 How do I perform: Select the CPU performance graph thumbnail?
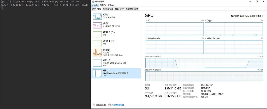coord(97,16)
